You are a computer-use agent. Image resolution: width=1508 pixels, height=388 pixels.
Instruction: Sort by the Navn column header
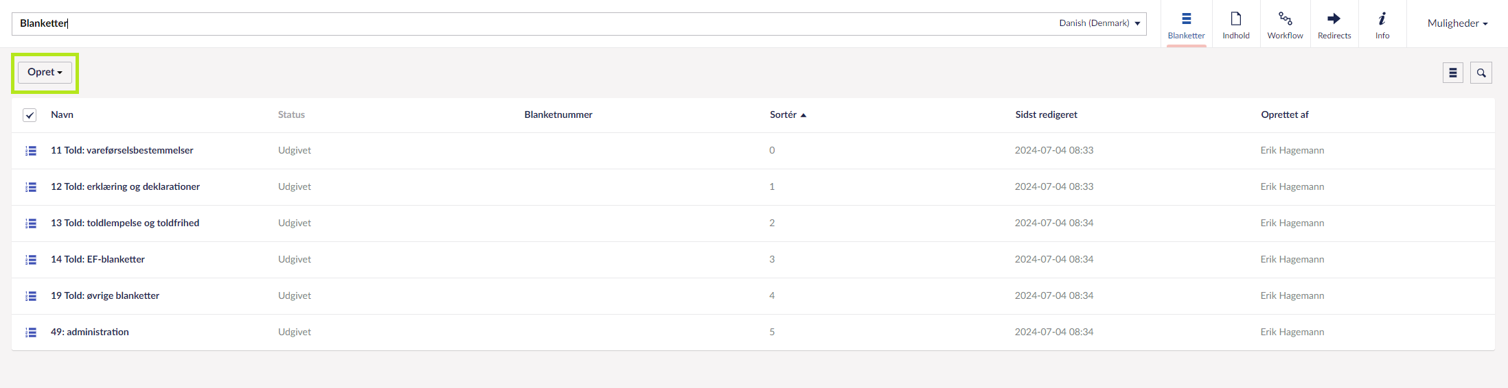[62, 114]
